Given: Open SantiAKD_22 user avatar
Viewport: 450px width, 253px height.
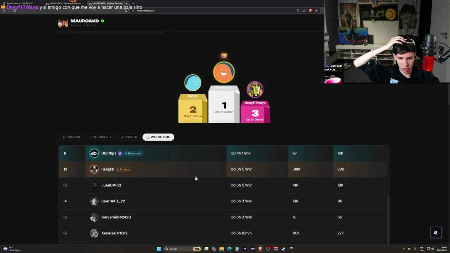Looking at the screenshot, I should [x=94, y=201].
